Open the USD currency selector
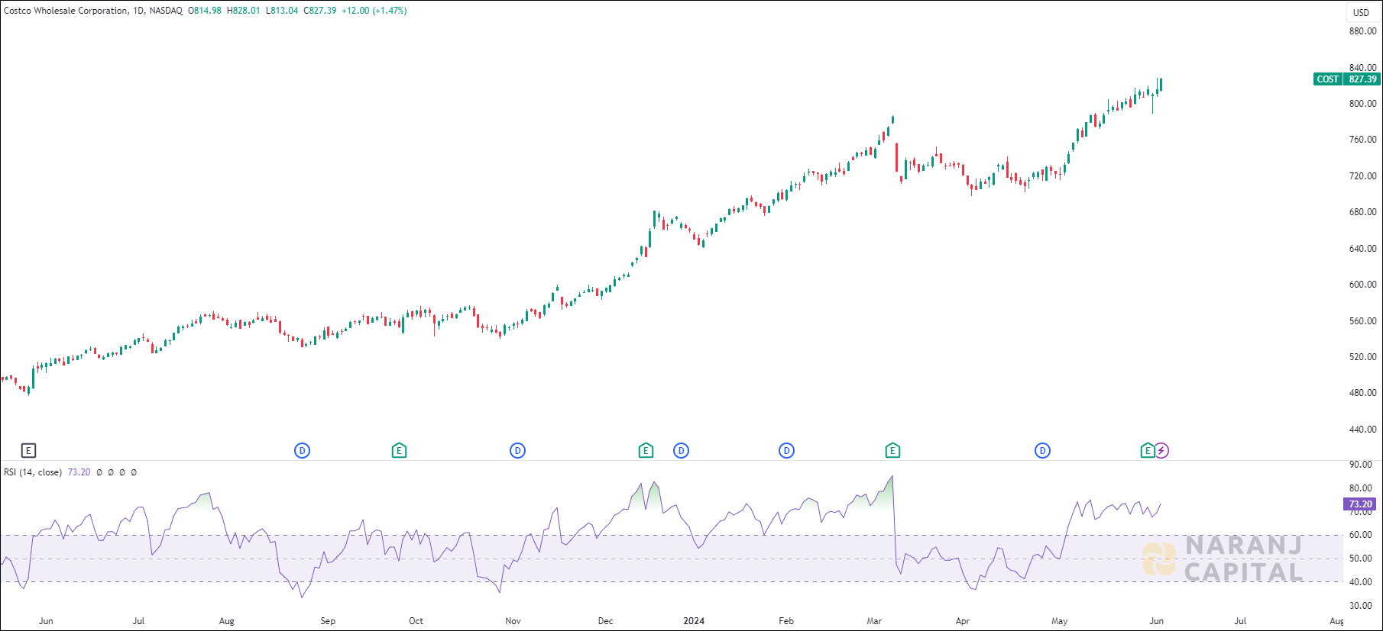Viewport: 1383px width, 631px height. (x=1362, y=12)
